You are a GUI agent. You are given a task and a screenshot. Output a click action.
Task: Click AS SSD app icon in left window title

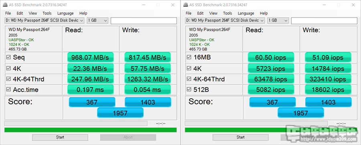(x=5, y=5)
